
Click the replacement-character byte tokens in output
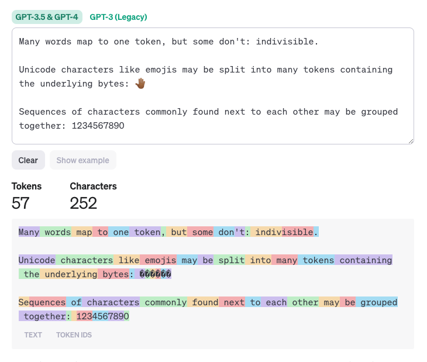pyautogui.click(x=155, y=274)
